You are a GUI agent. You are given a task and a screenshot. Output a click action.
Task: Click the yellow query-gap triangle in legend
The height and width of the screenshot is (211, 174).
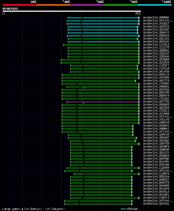coord(22,209)
